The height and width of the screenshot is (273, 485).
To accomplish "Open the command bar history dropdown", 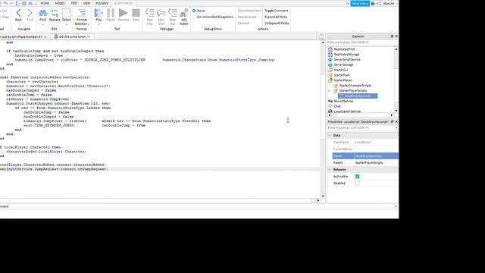I will click(x=396, y=206).
